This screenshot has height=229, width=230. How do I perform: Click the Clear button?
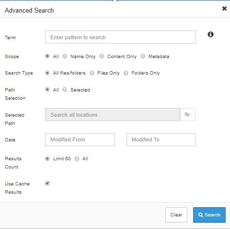pos(176,215)
